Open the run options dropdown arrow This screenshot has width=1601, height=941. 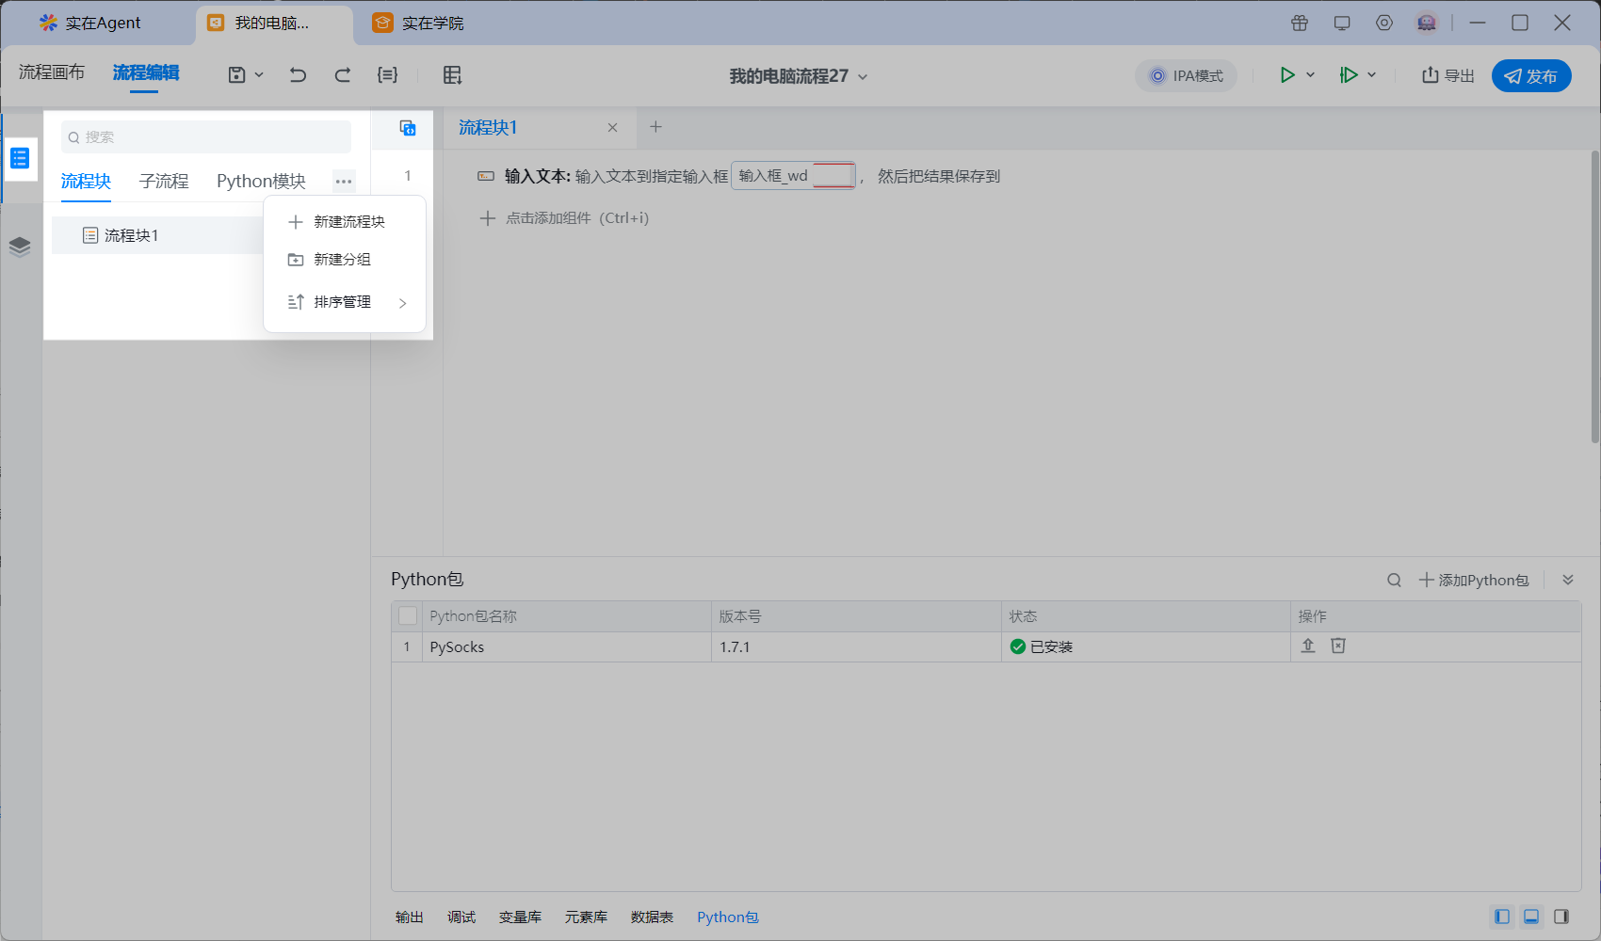click(1310, 75)
